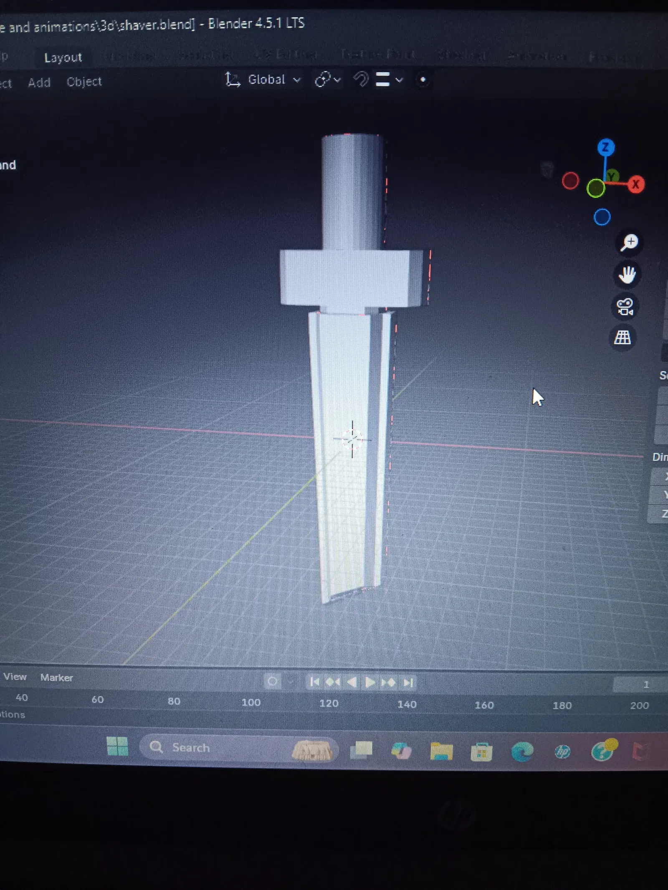Open the timeline Marker menu

57,677
